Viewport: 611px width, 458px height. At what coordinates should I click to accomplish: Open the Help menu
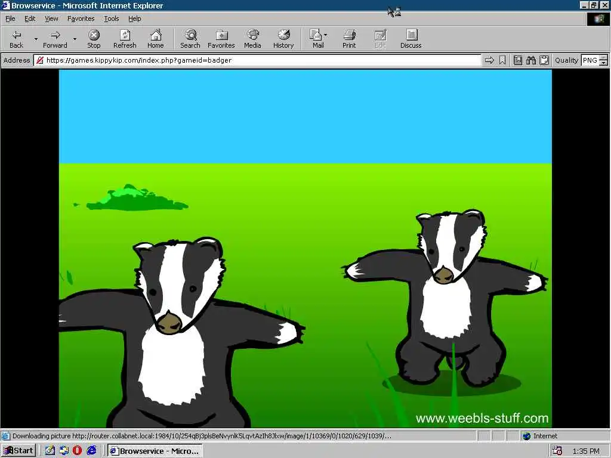coord(134,18)
